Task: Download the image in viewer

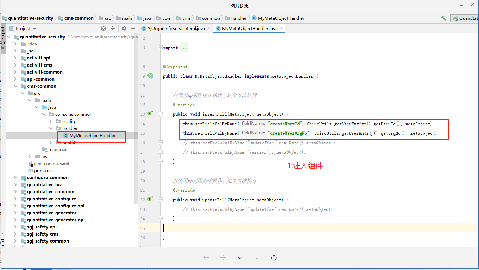Action: [240, 258]
